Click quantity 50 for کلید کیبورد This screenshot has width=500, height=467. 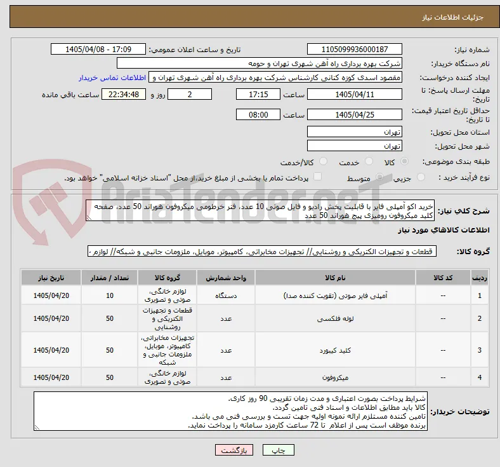point(110,350)
